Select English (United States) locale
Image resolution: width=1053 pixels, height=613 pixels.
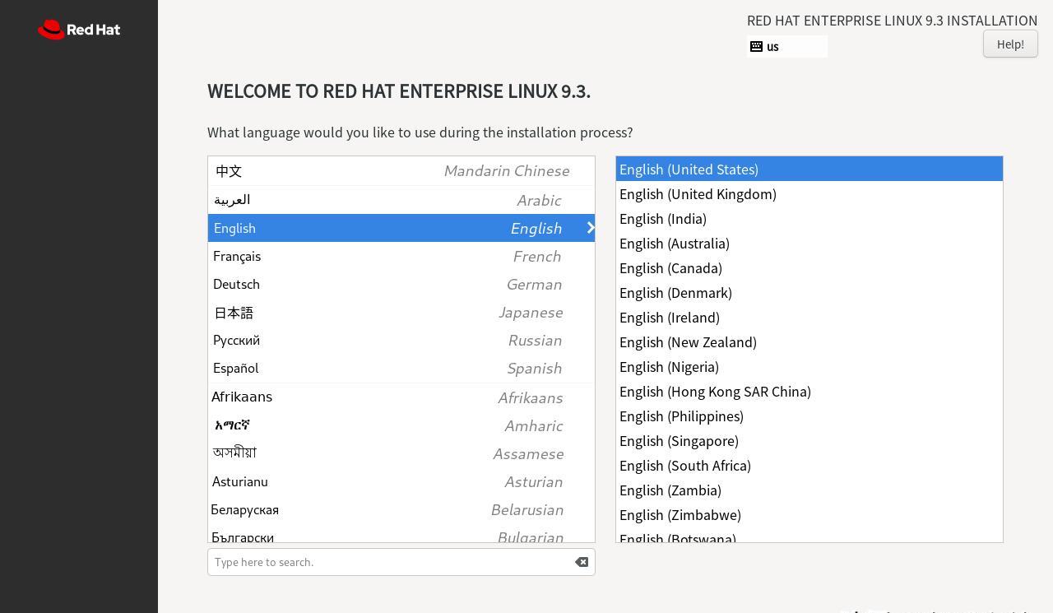coord(809,169)
